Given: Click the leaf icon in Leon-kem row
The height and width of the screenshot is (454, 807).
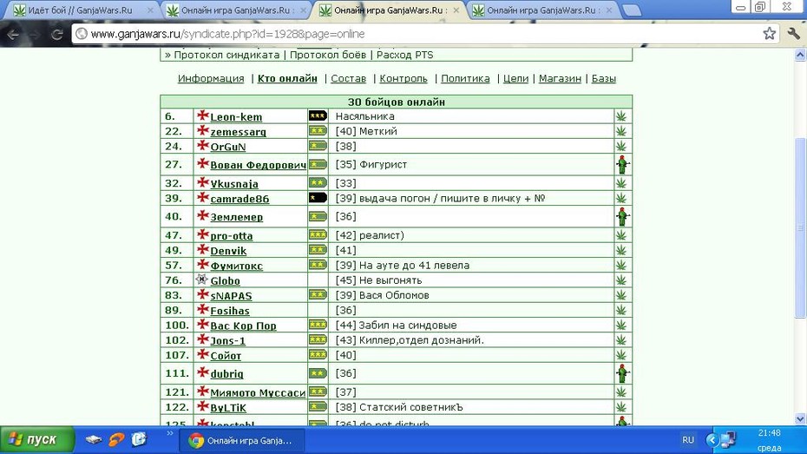Looking at the screenshot, I should point(621,116).
